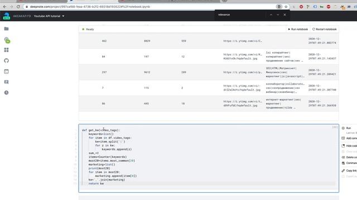This screenshot has height=200, width=357.
Task: Choose Add comment in cell menu
Action: (349, 138)
